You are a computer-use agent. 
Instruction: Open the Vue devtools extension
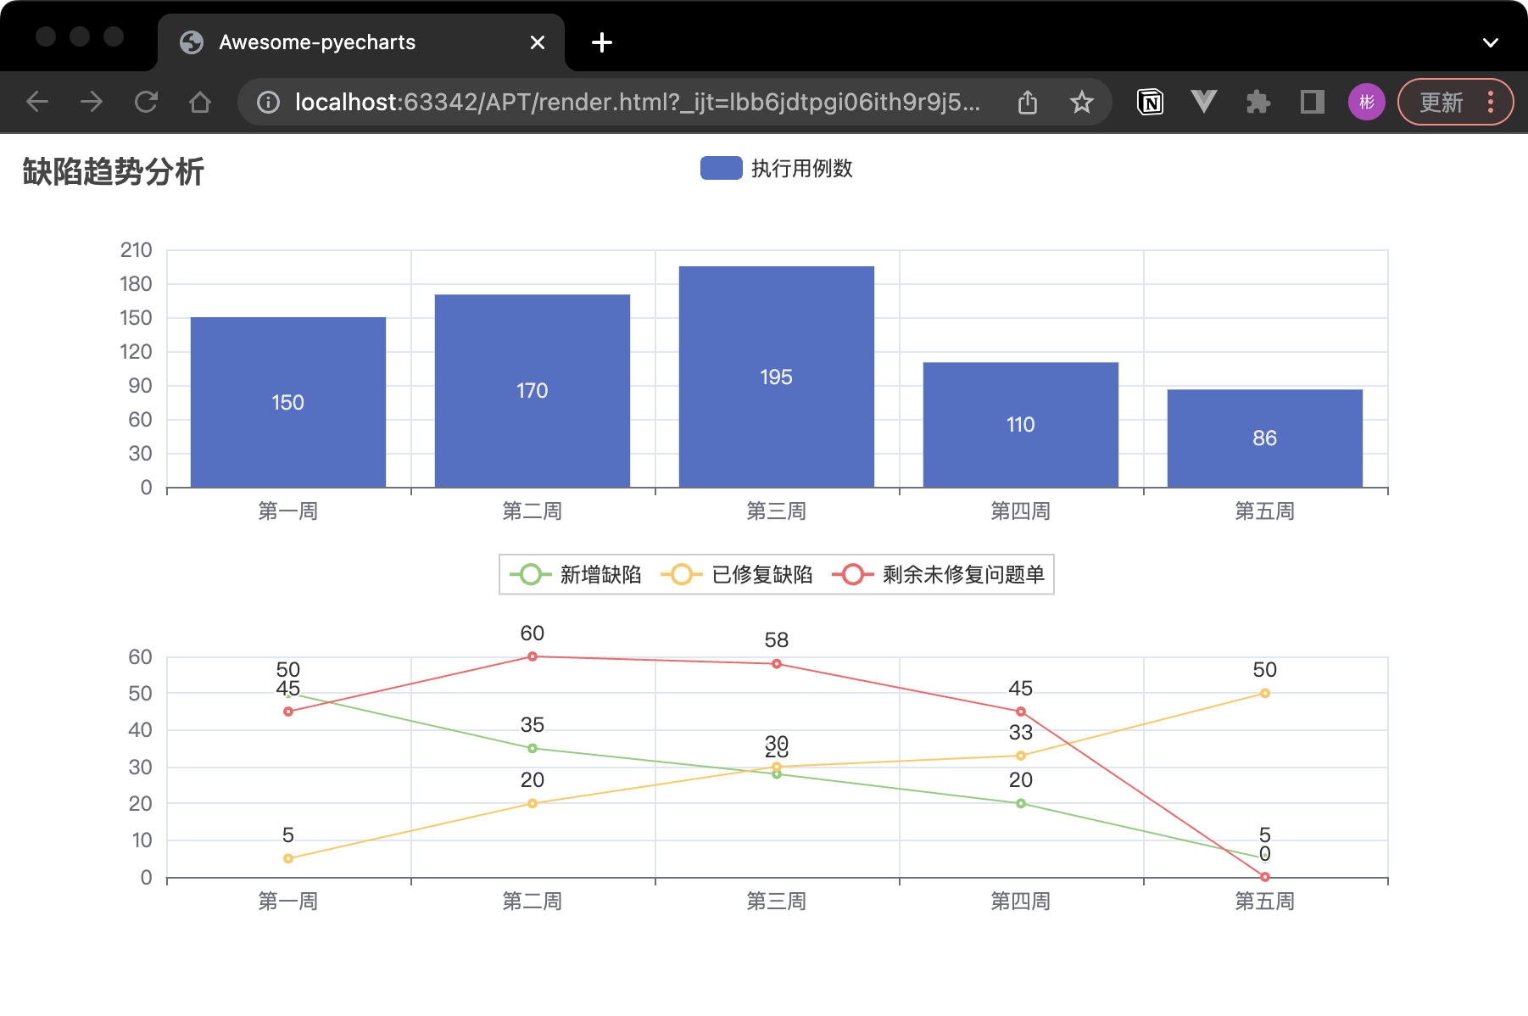pyautogui.click(x=1204, y=103)
